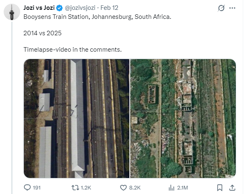Open view analytics bar chart icon
The height and width of the screenshot is (194, 251).
pos(172,187)
